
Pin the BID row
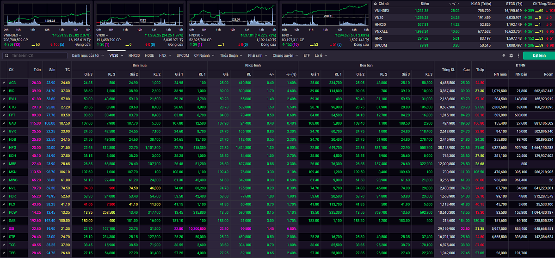(4, 91)
